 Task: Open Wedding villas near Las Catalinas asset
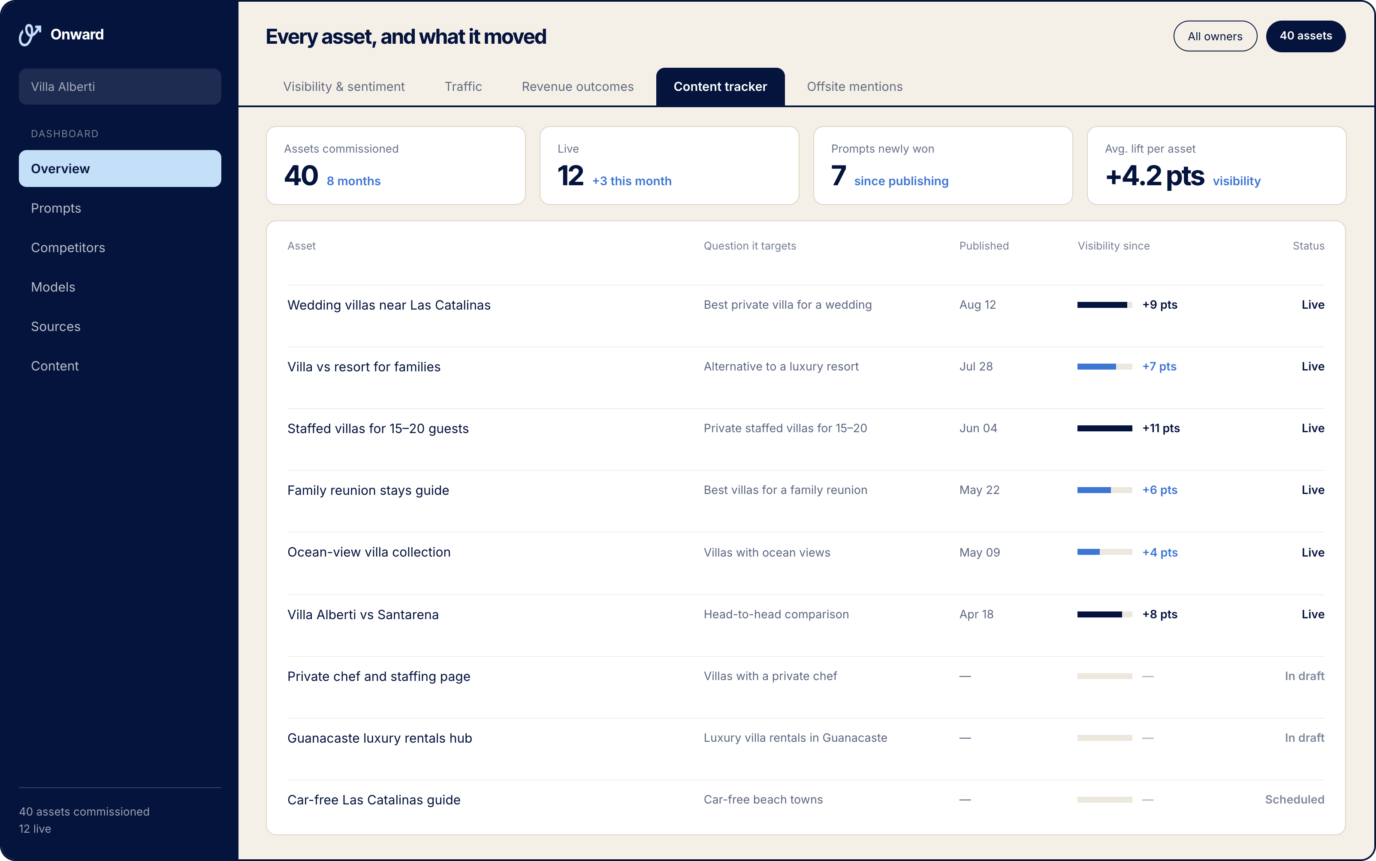click(389, 305)
